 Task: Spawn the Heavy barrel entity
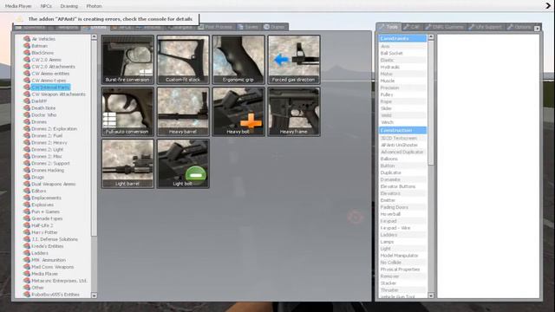pyautogui.click(x=183, y=112)
